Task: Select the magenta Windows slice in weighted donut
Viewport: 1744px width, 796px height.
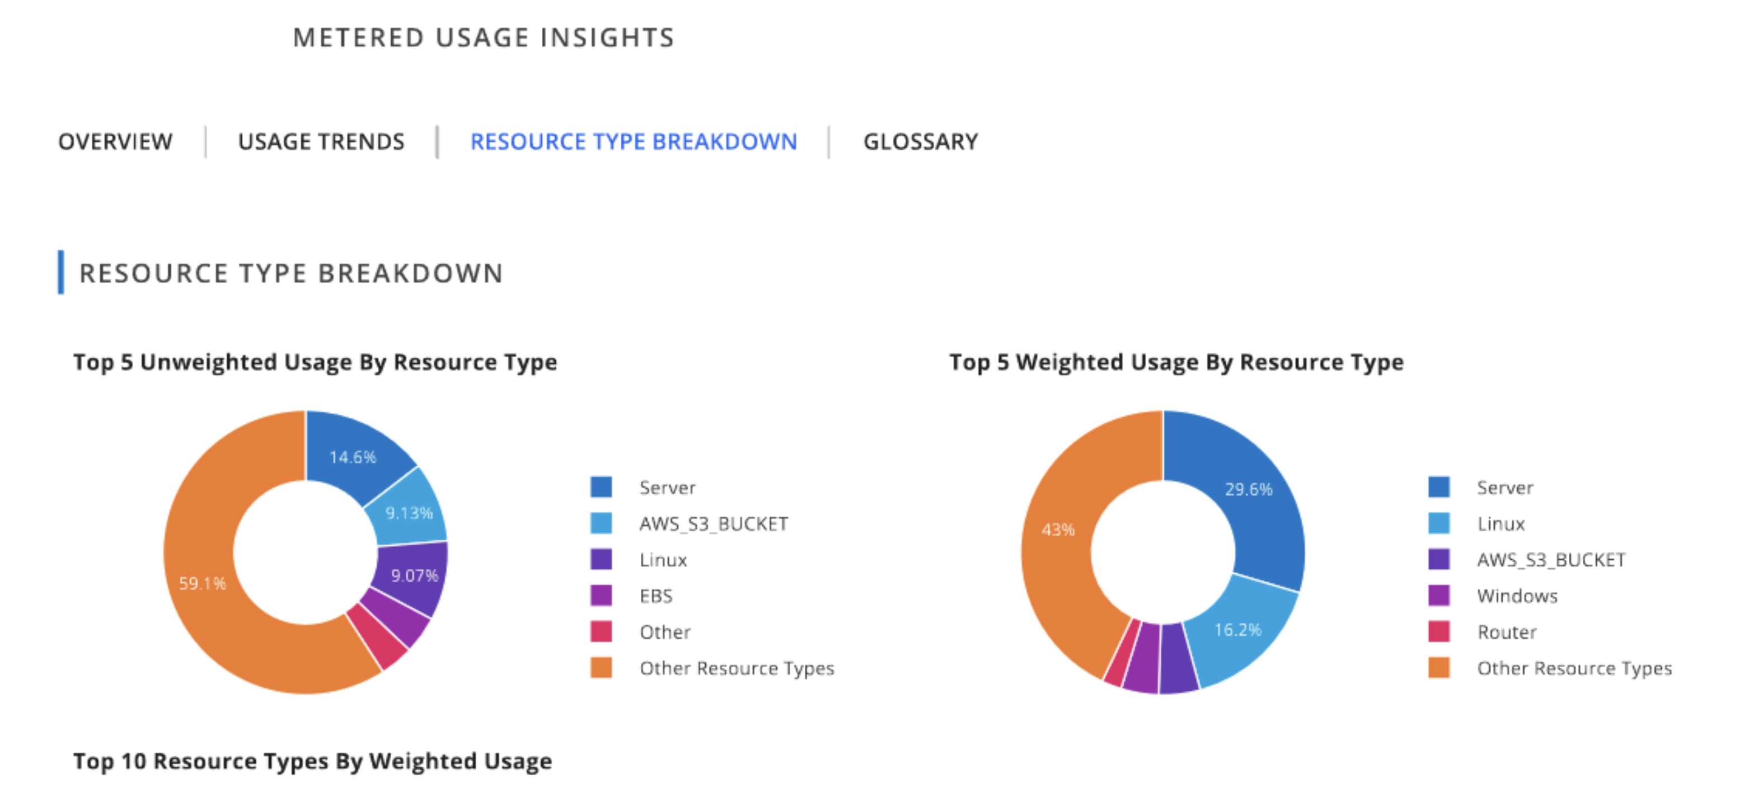Action: pos(1144,658)
